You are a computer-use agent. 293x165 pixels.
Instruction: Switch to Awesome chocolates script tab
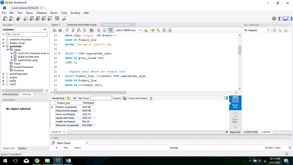click(82, 25)
